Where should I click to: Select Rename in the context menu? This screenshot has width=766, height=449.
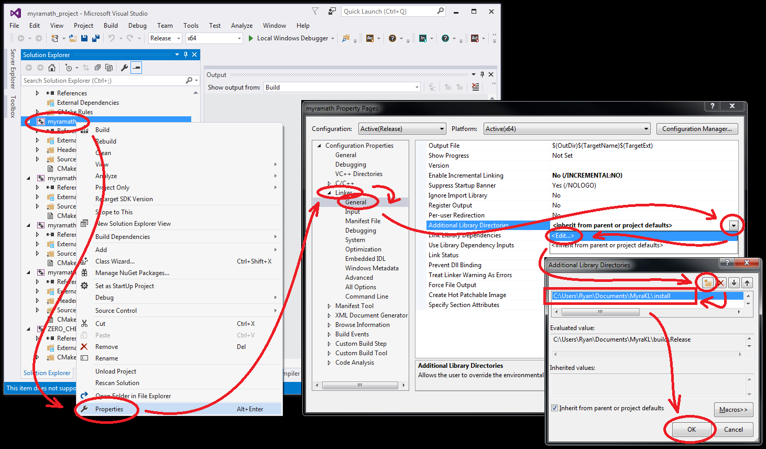point(180,358)
